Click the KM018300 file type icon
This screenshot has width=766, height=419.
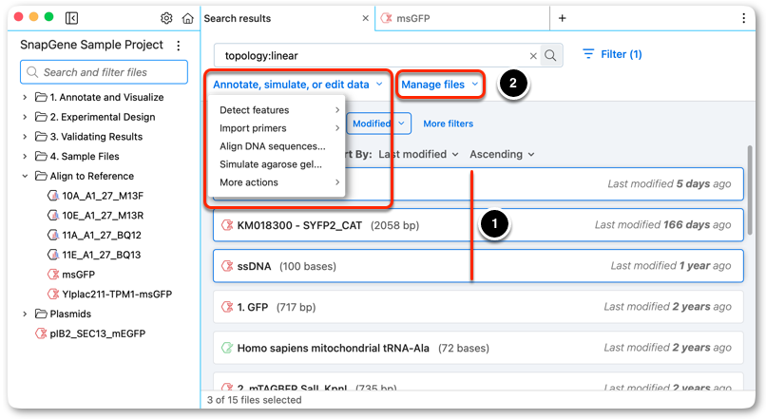227,225
